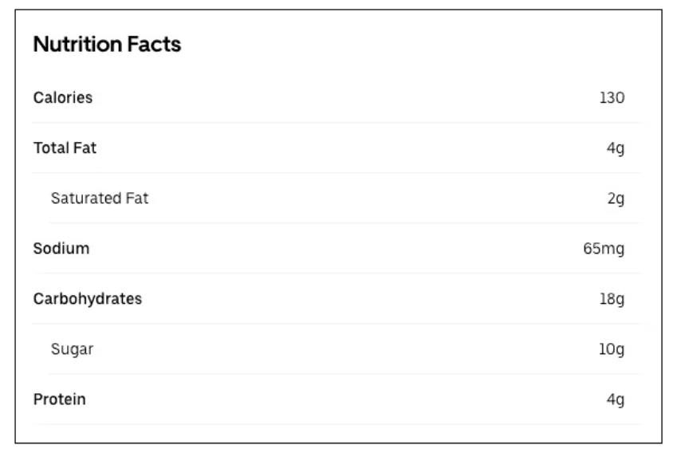Image resolution: width=673 pixels, height=453 pixels.
Task: Select the Carbohydrates label
Action: 88,299
